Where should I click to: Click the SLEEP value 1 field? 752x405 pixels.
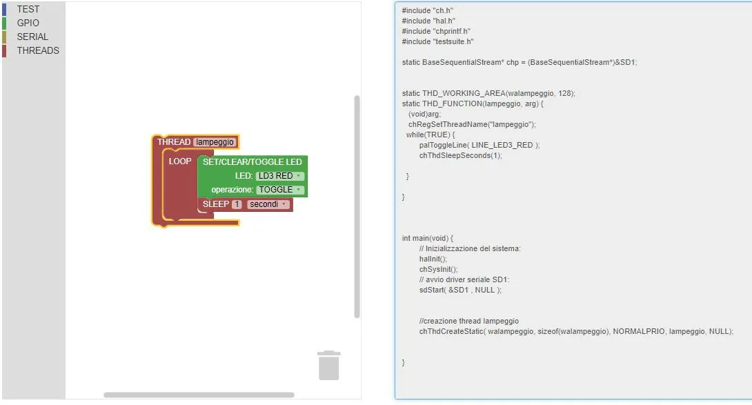pyautogui.click(x=237, y=204)
